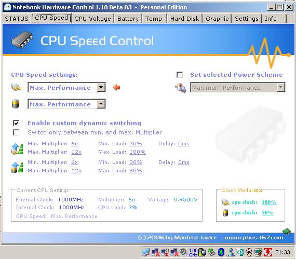Expand the AC power CPU speed dropdown
The image size is (296, 259).
(101, 87)
